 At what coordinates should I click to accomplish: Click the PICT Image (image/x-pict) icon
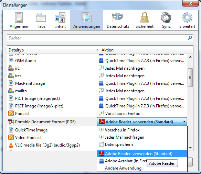point(11,106)
